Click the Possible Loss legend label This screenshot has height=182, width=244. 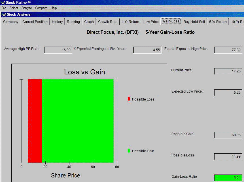[143, 99]
